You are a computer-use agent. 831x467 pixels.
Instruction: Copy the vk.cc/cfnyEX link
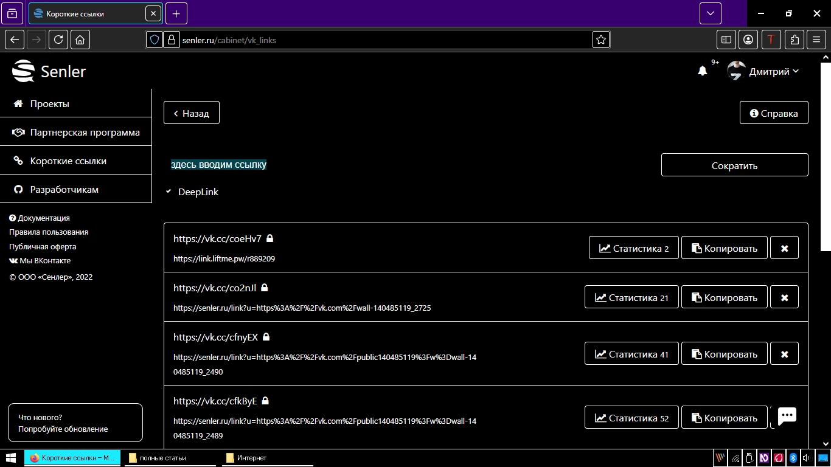click(x=725, y=354)
